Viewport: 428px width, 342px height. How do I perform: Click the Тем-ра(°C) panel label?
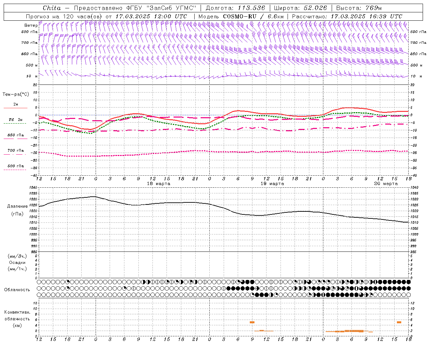click(x=16, y=95)
